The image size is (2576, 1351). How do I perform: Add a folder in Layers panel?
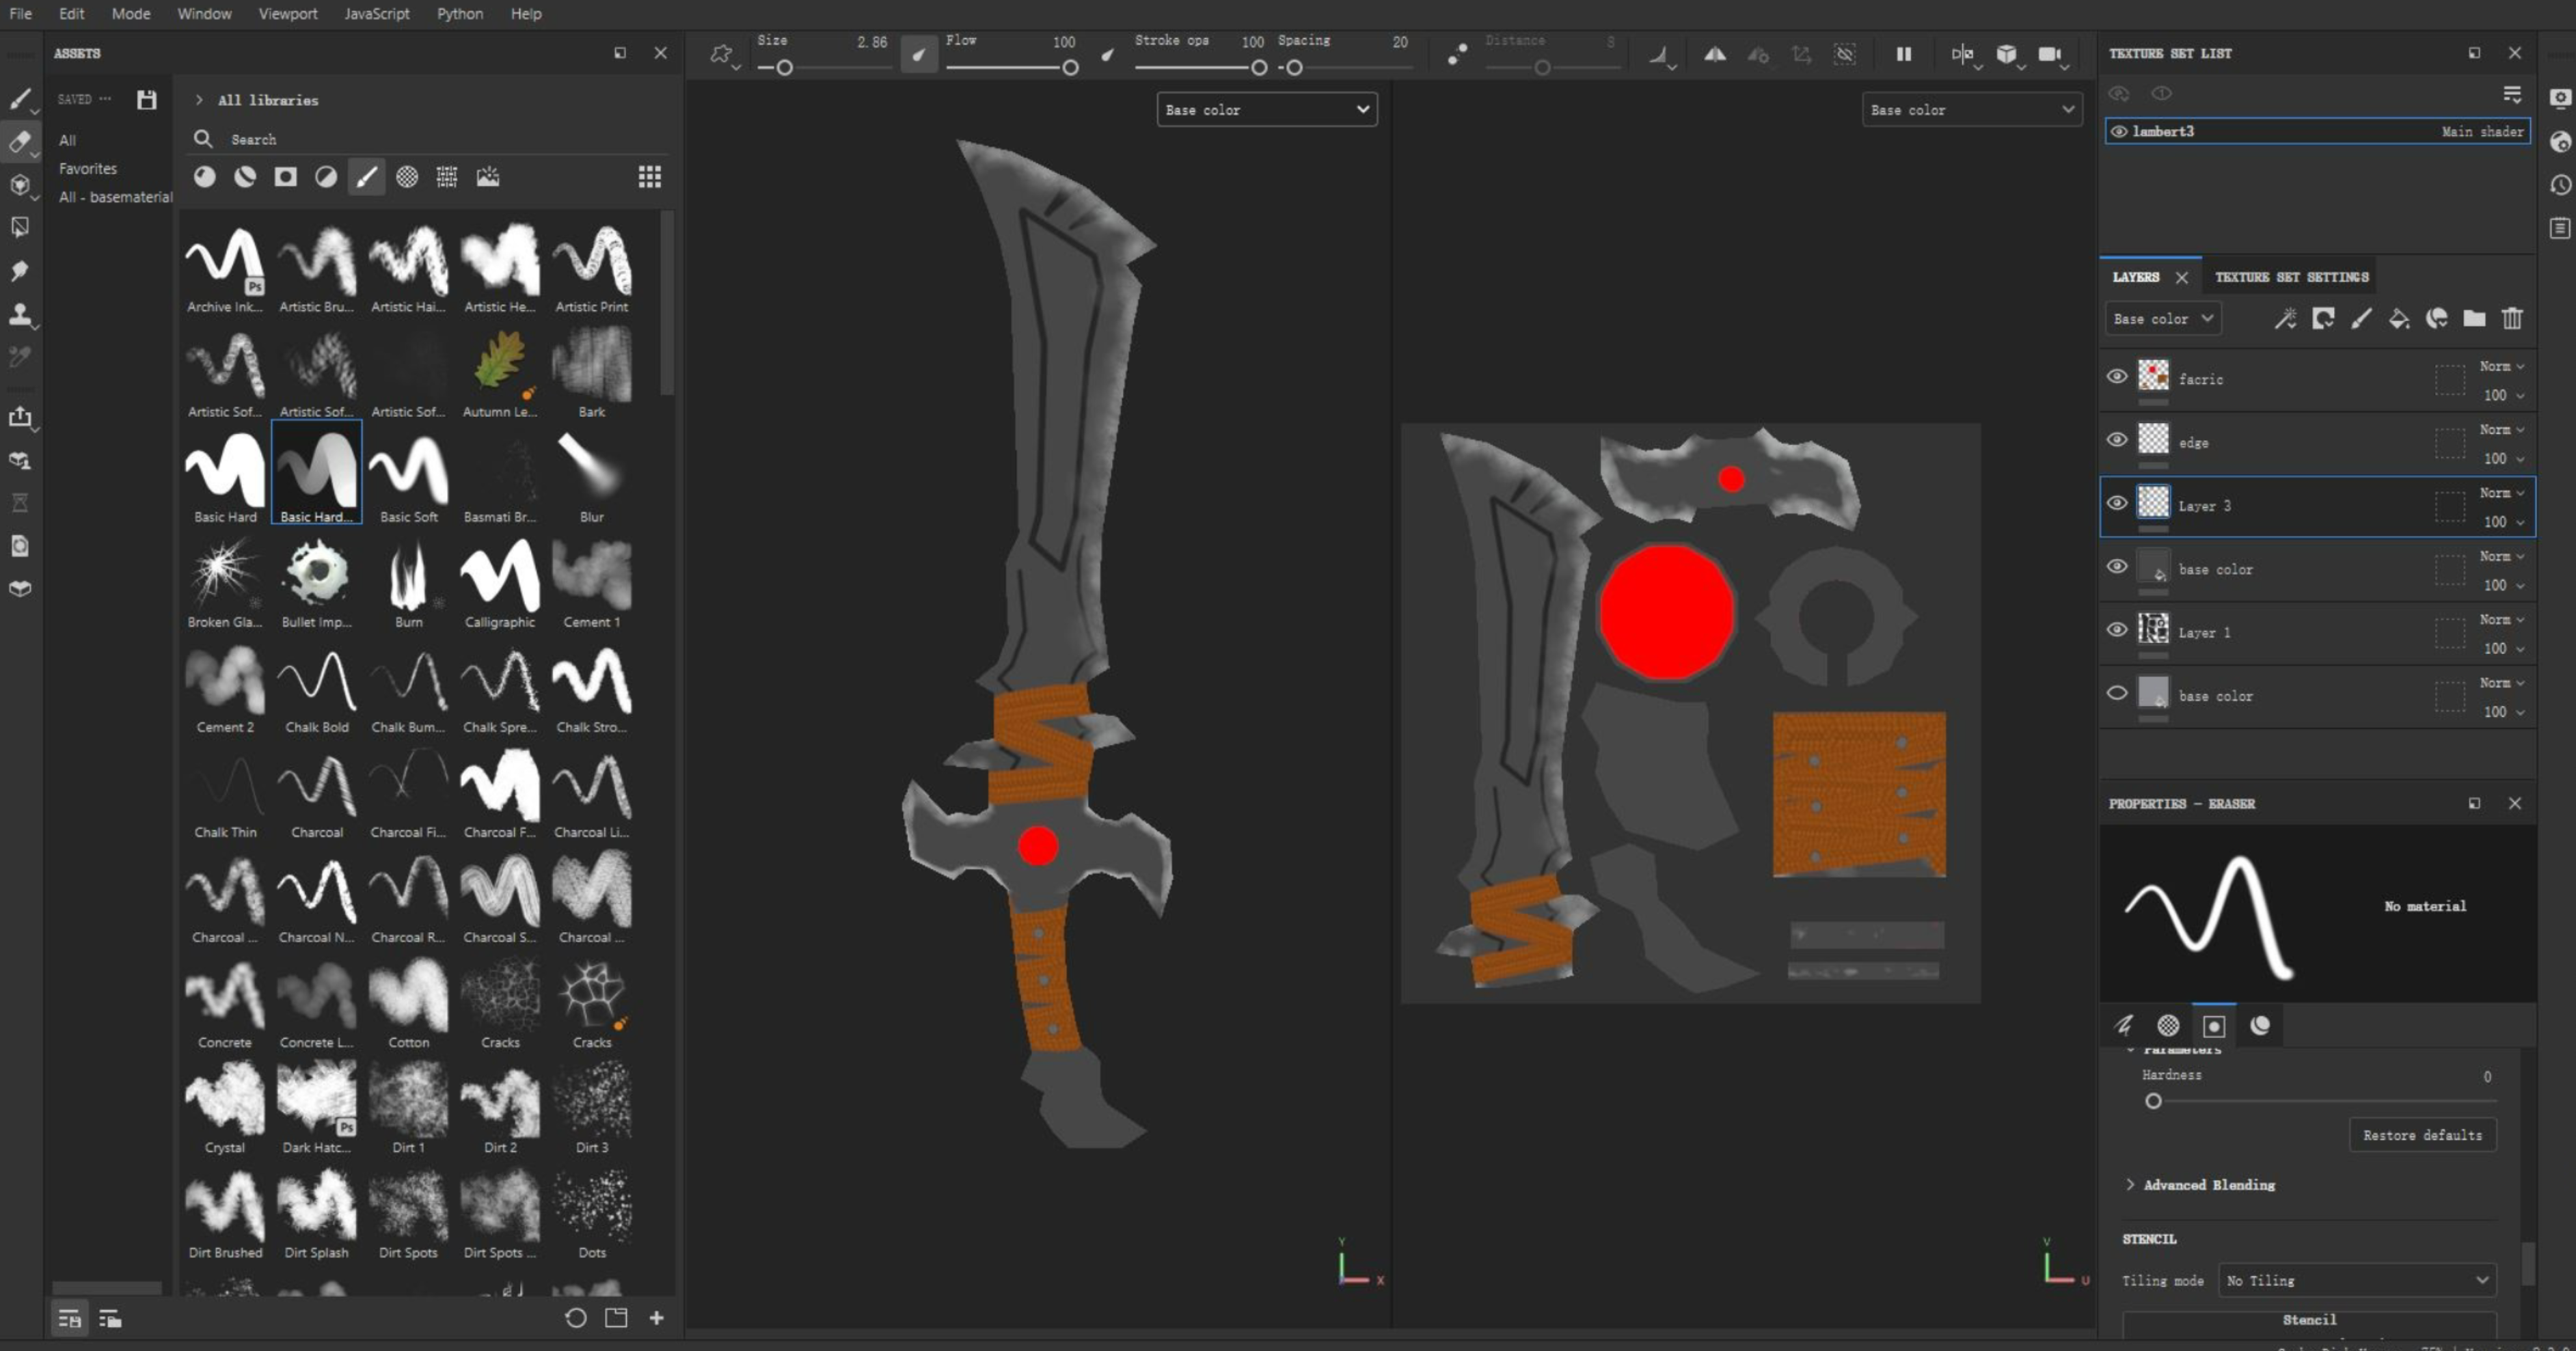[x=2474, y=319]
